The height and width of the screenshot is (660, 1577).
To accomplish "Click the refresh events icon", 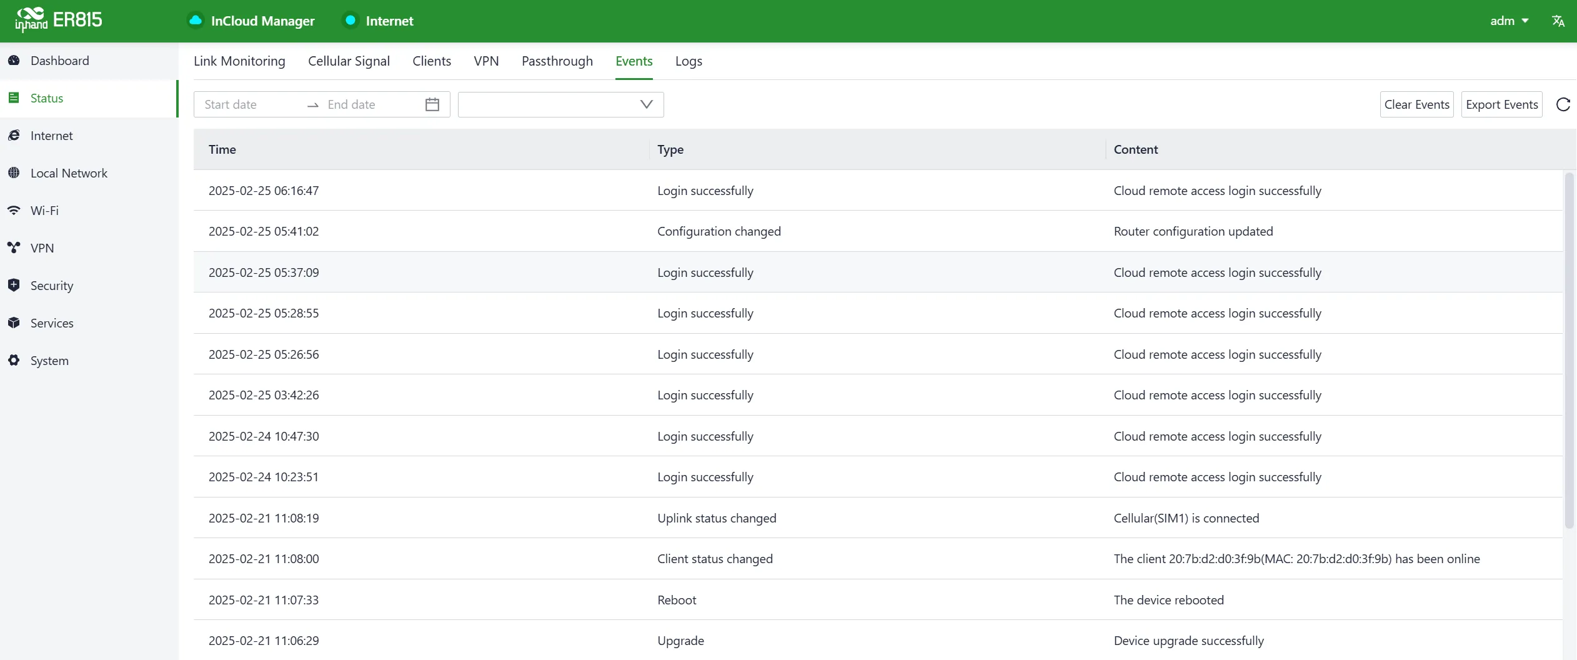I will [x=1563, y=104].
